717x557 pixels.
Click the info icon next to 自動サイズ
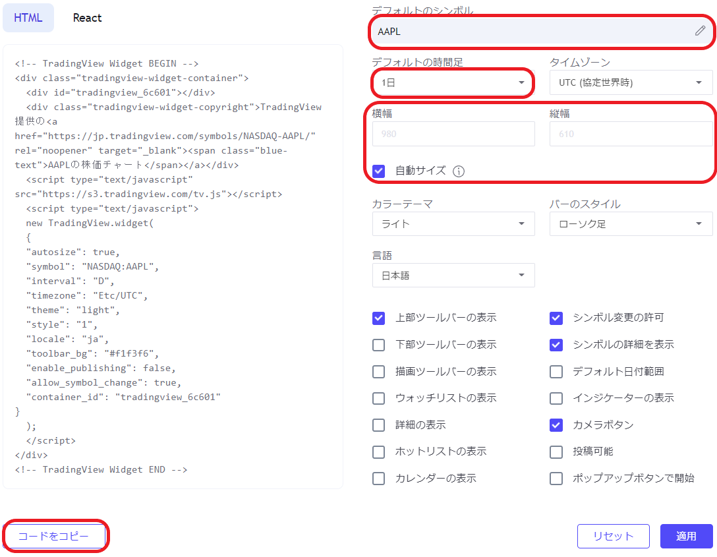(x=459, y=171)
